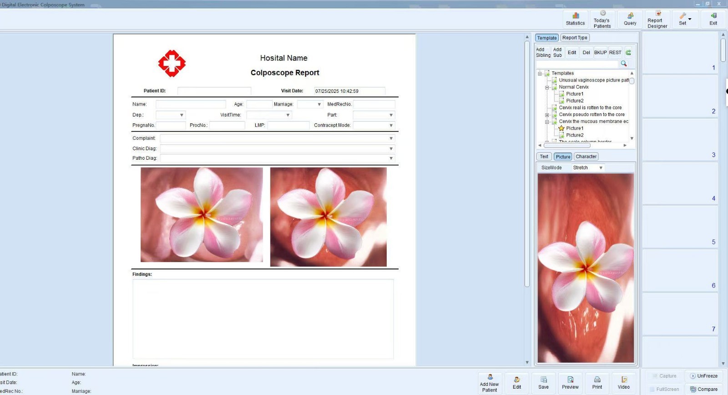This screenshot has width=728, height=395.
Task: Click the REST button
Action: click(615, 52)
